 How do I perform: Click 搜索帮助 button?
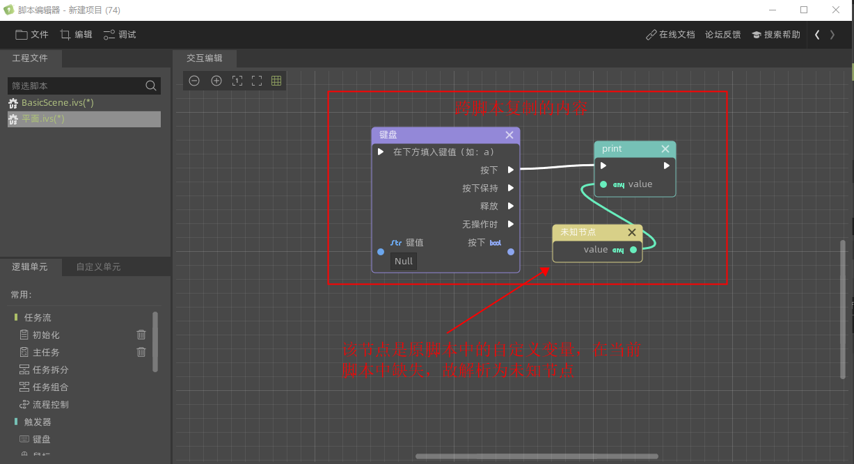776,34
